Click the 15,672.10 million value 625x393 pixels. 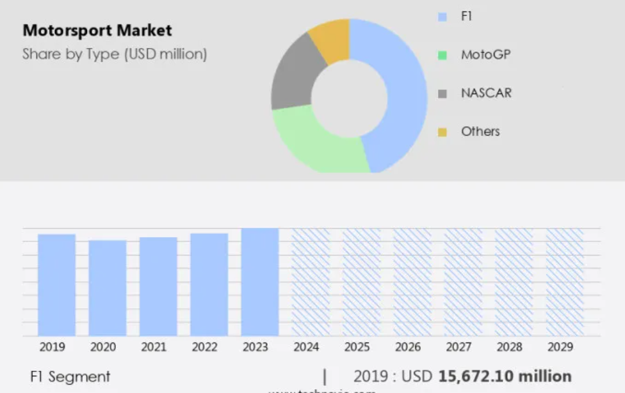505,376
